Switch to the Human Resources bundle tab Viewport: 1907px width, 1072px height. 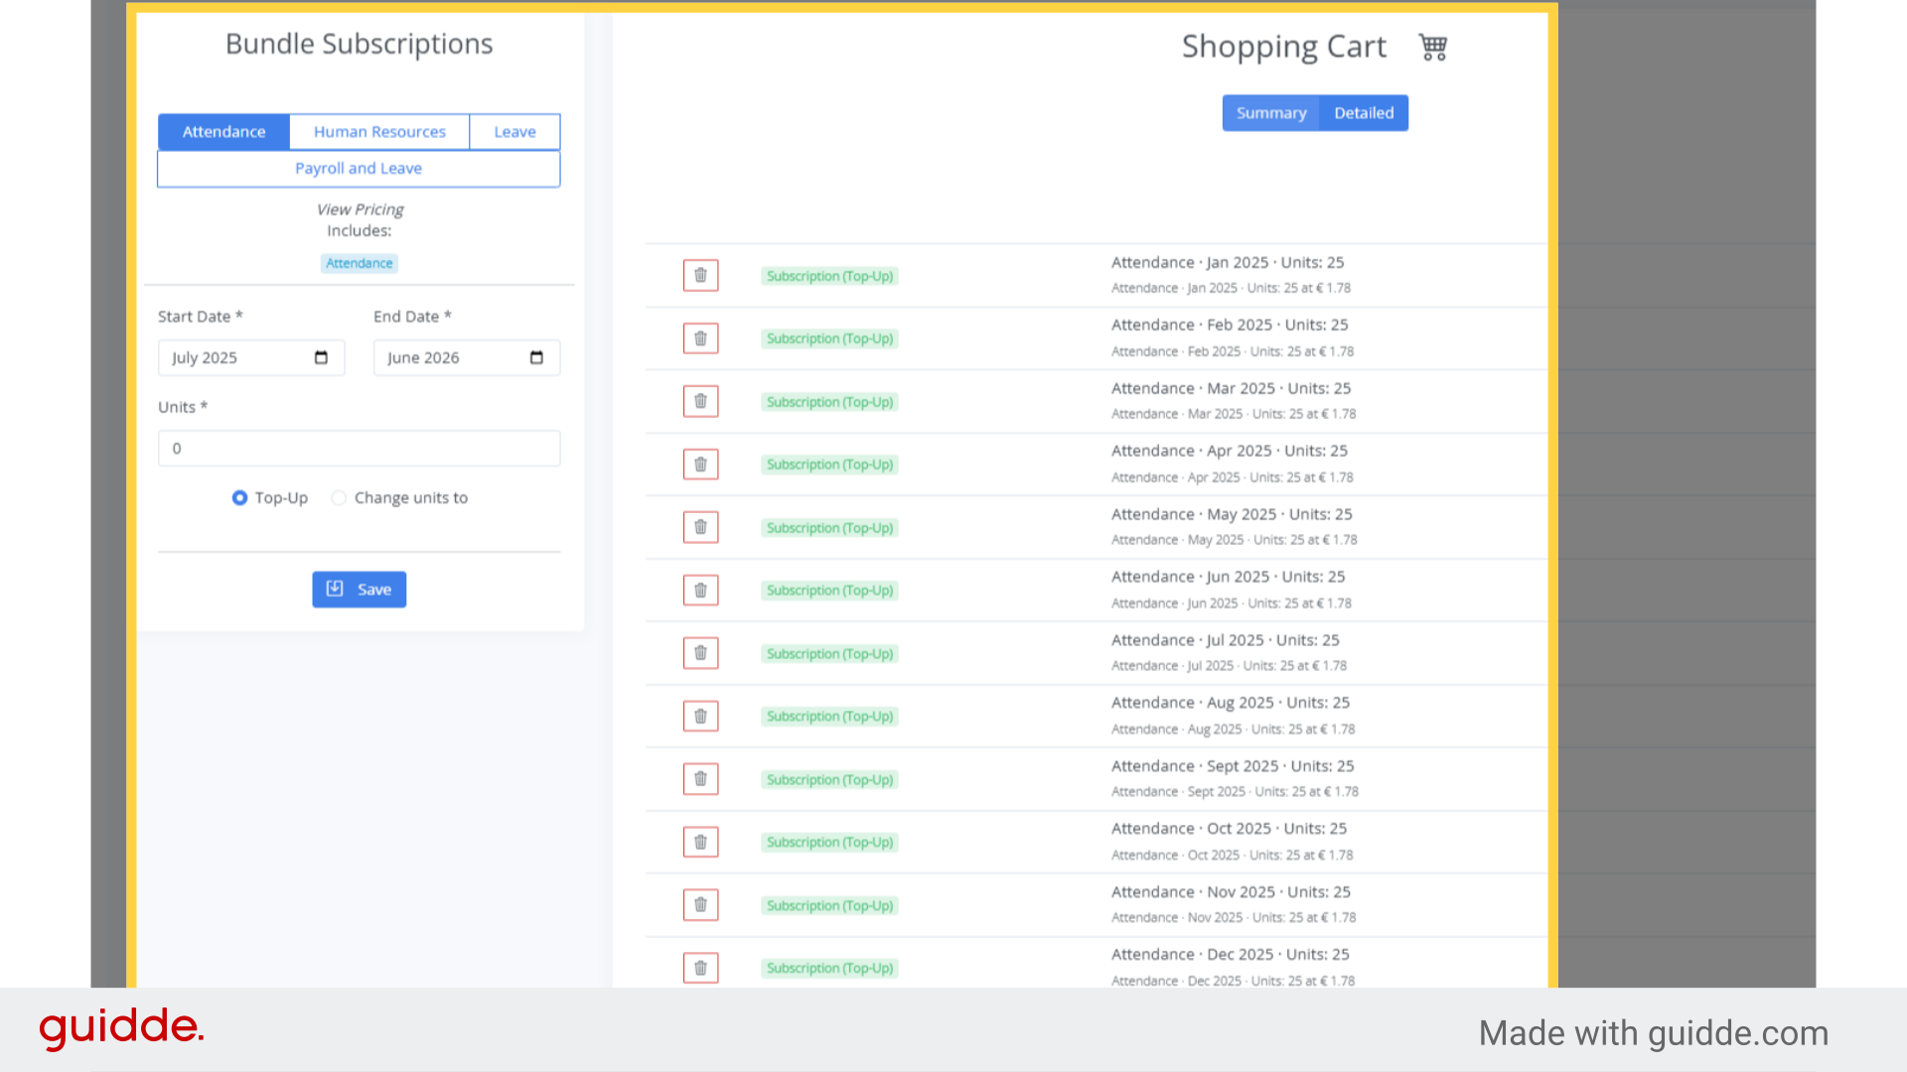tap(379, 131)
